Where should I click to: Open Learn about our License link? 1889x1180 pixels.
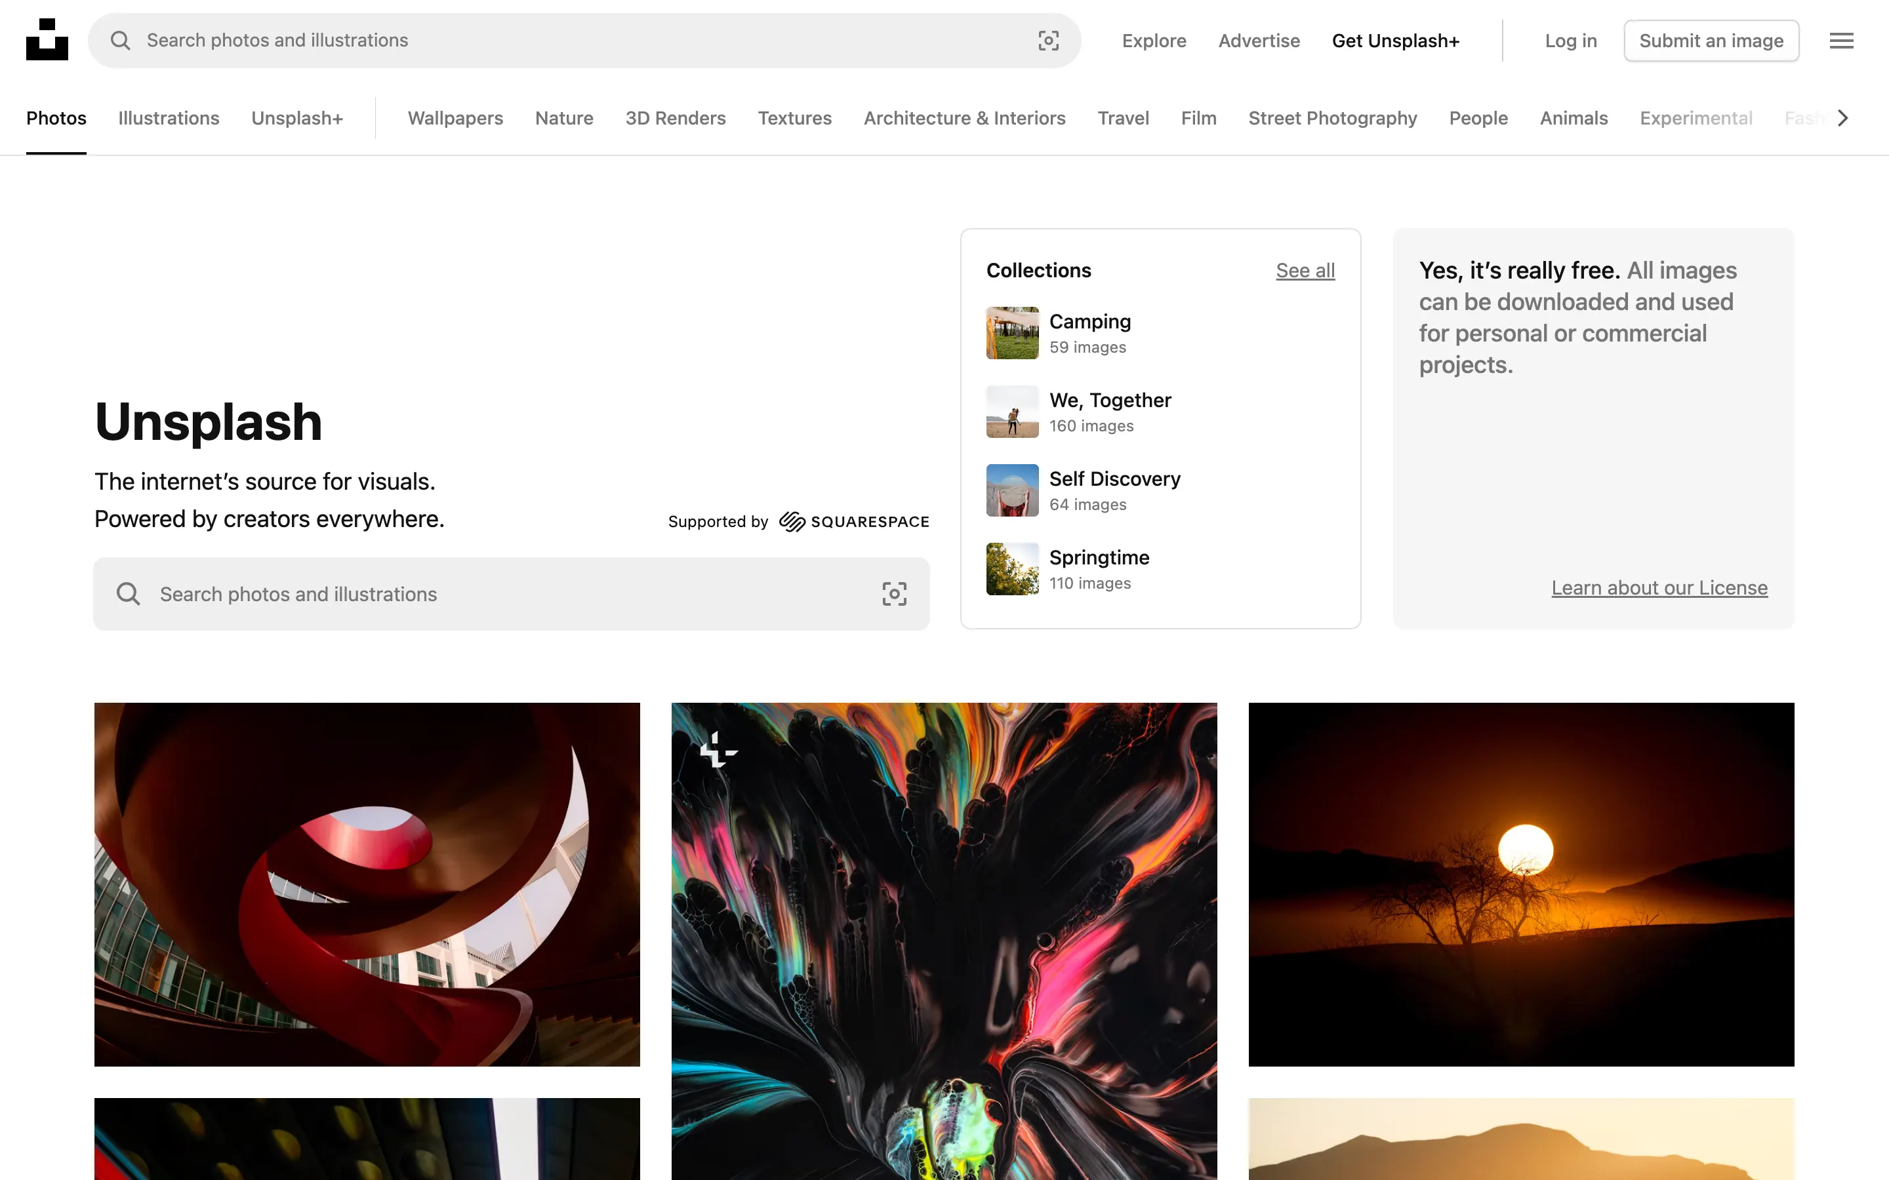click(x=1659, y=587)
